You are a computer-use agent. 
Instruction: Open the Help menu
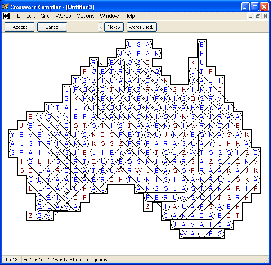pos(129,16)
